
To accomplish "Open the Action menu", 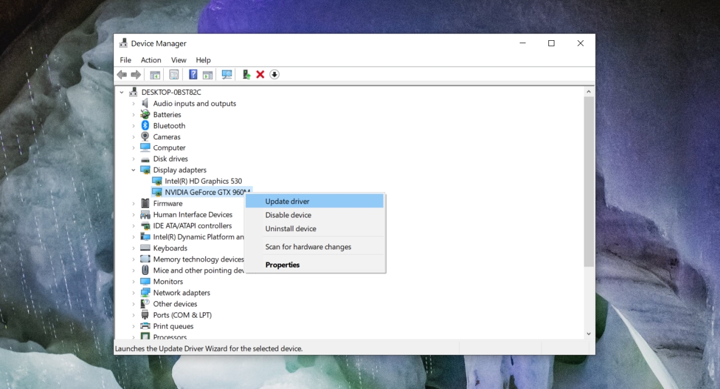I will 151,60.
